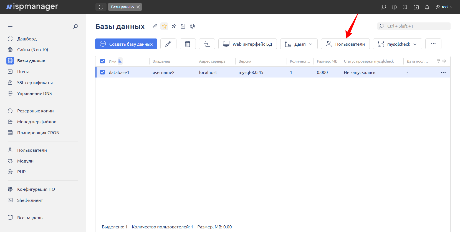Click the trash delete icon
460x232 pixels.
pyautogui.click(x=188, y=44)
